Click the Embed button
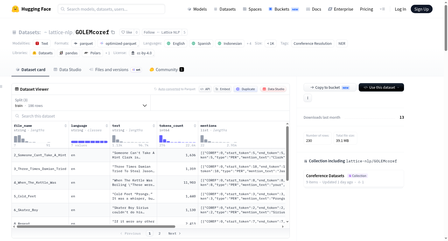The height and width of the screenshot is (241, 448). click(222, 89)
